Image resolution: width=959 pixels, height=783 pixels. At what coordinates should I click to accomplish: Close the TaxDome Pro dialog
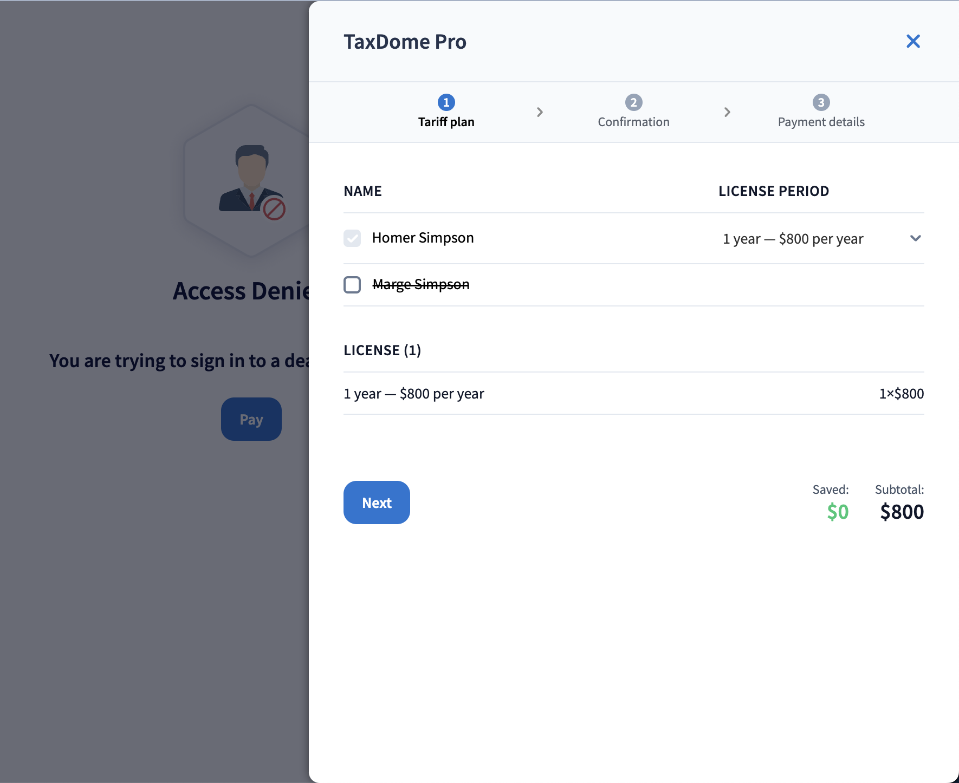(913, 41)
